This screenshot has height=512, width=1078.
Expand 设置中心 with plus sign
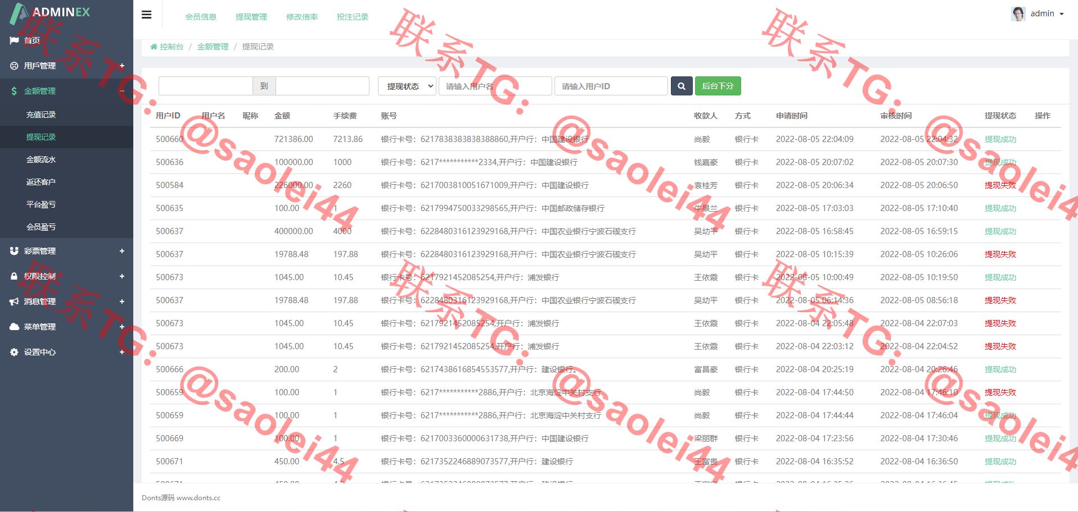[122, 352]
